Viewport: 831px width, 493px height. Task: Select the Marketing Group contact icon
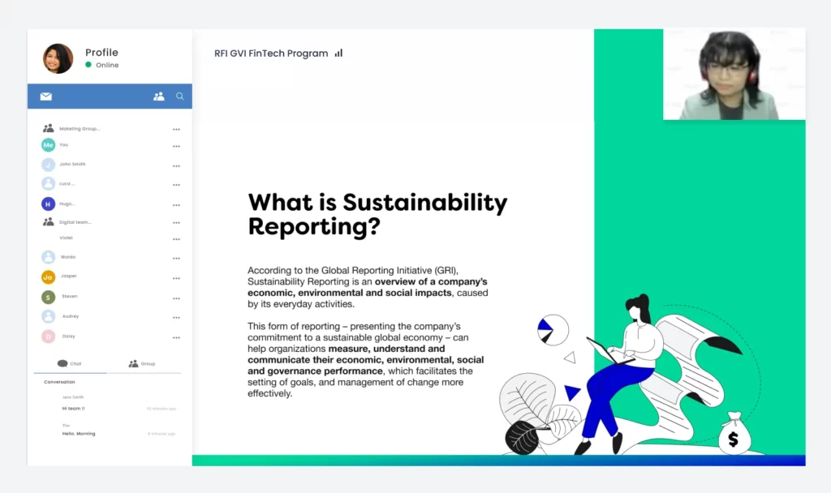[48, 128]
